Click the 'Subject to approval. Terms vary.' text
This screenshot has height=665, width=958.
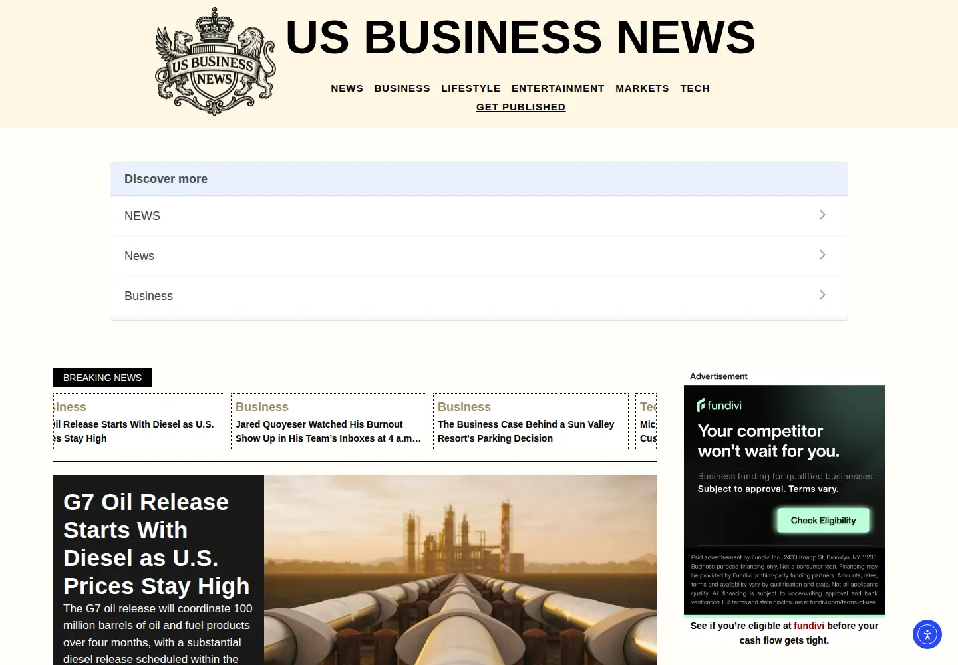(768, 489)
